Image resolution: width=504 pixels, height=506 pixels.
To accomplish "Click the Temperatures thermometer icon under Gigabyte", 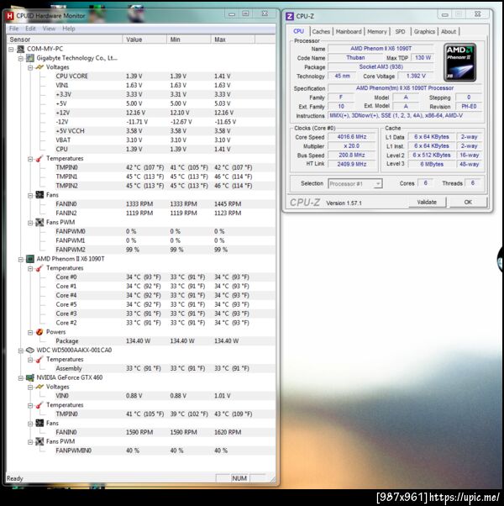I will coord(39,159).
